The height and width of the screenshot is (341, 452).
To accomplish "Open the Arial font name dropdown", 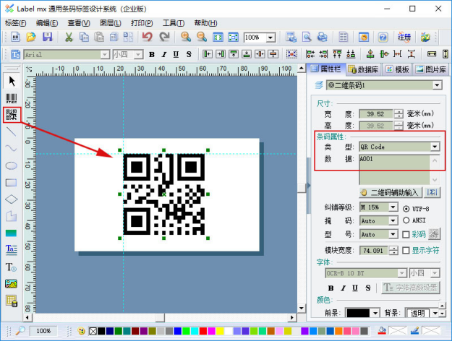I will pyautogui.click(x=105, y=54).
